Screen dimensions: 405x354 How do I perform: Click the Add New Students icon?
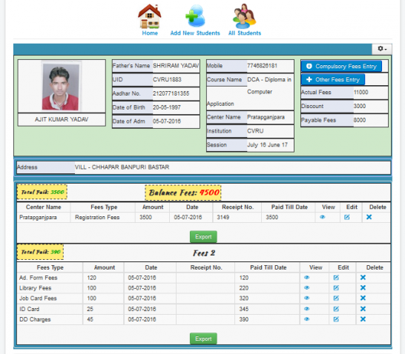[195, 16]
